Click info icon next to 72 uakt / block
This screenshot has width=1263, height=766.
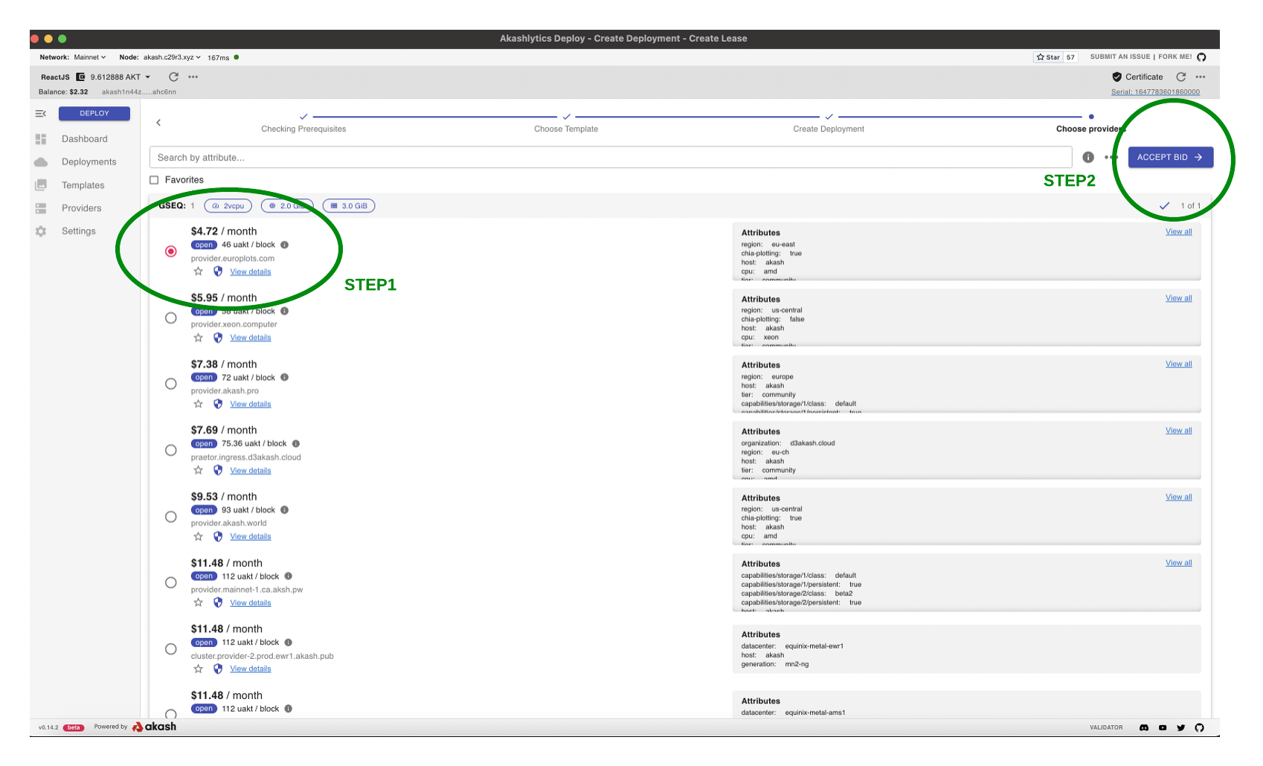coord(284,377)
